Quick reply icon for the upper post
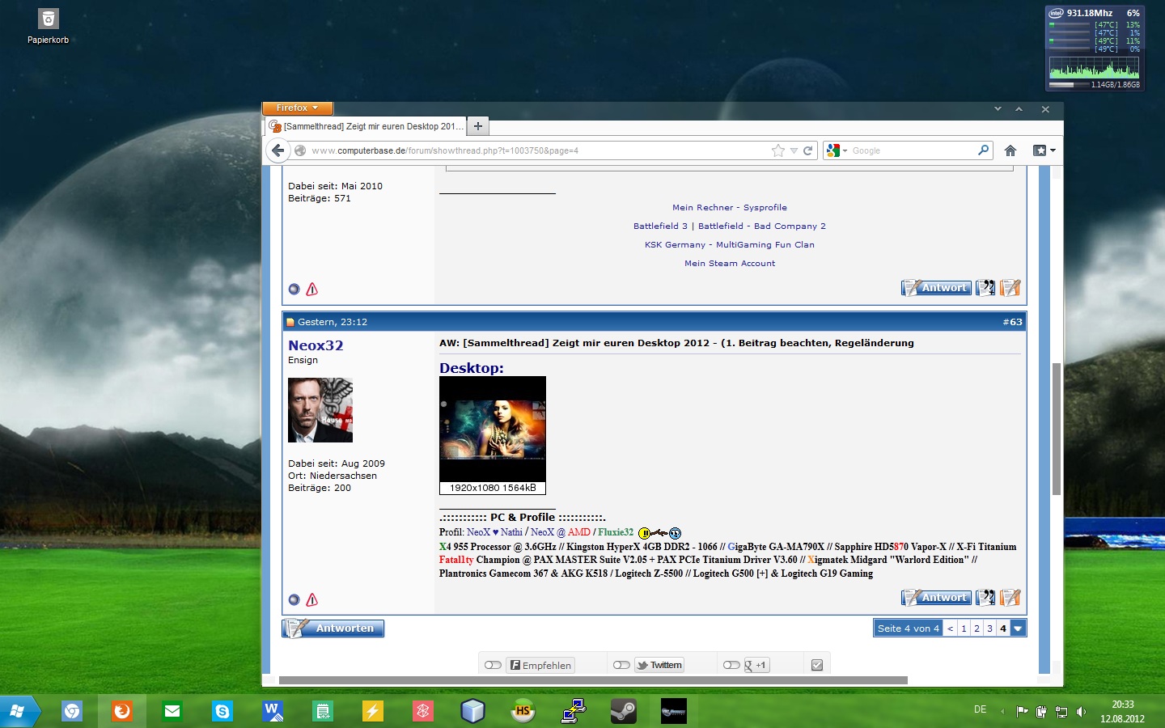 point(1010,287)
